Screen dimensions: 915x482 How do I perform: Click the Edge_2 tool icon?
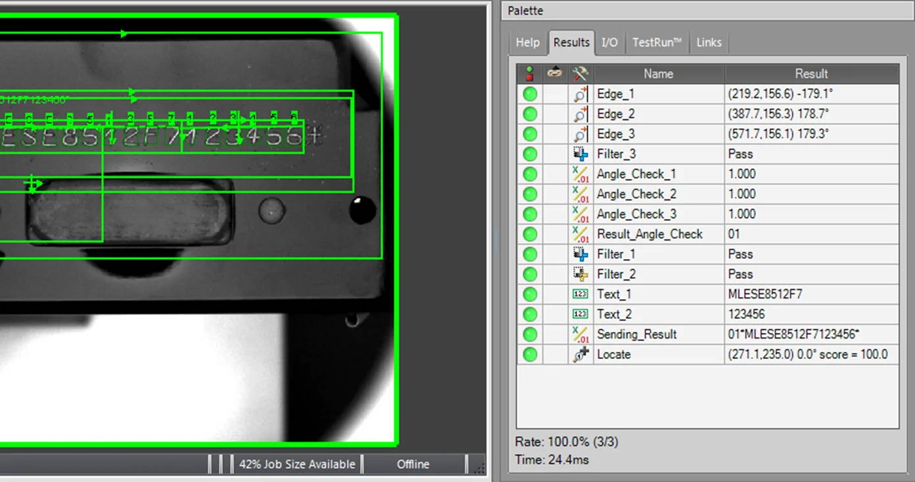tap(580, 114)
